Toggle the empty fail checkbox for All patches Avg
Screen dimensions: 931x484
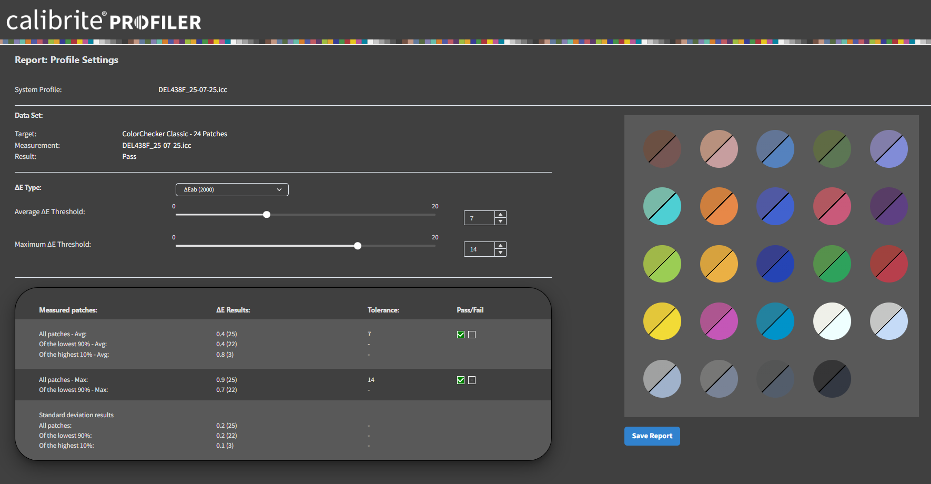click(x=472, y=335)
